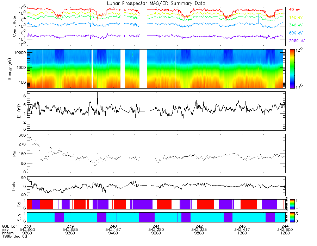The height and width of the screenshot is (246, 317).
Task: Click the 'doy' row label
Action: 5,230
